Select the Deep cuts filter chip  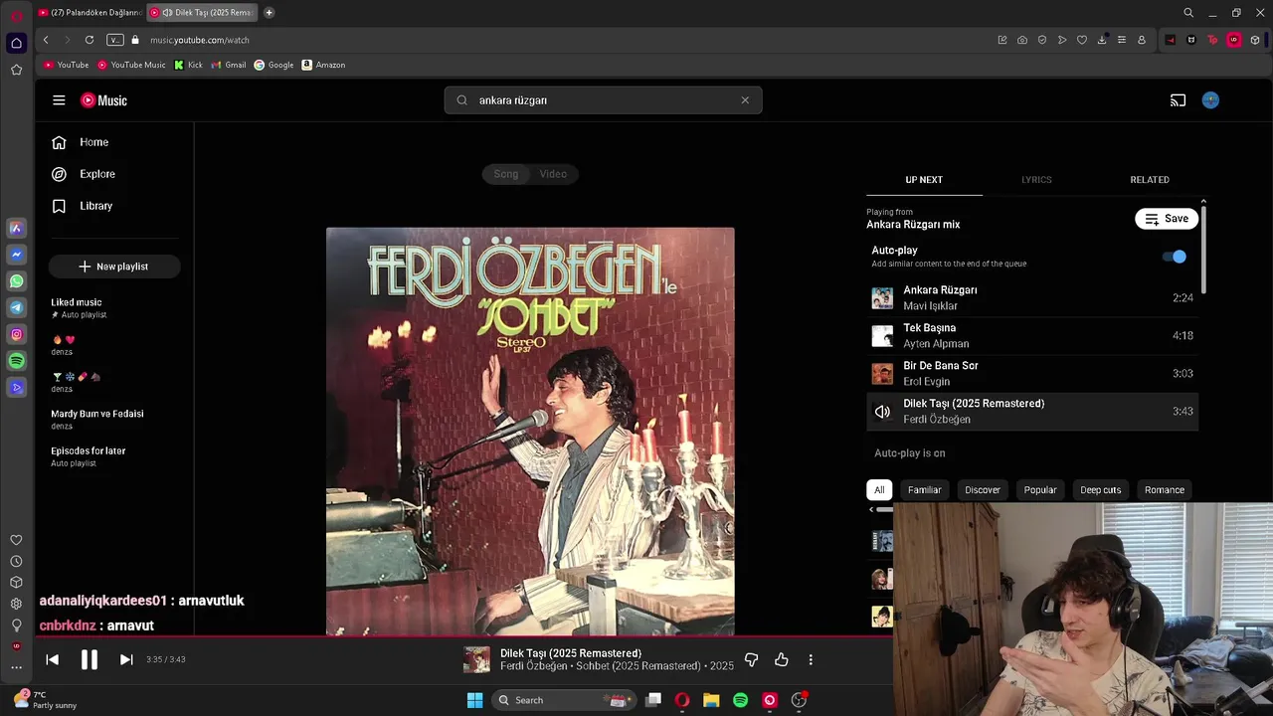1101,490
